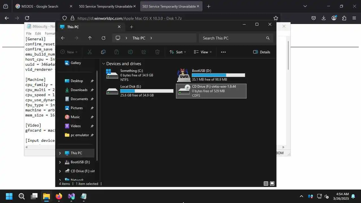
Task: Open Firefox list all tabs chevron
Action: click(x=305, y=6)
